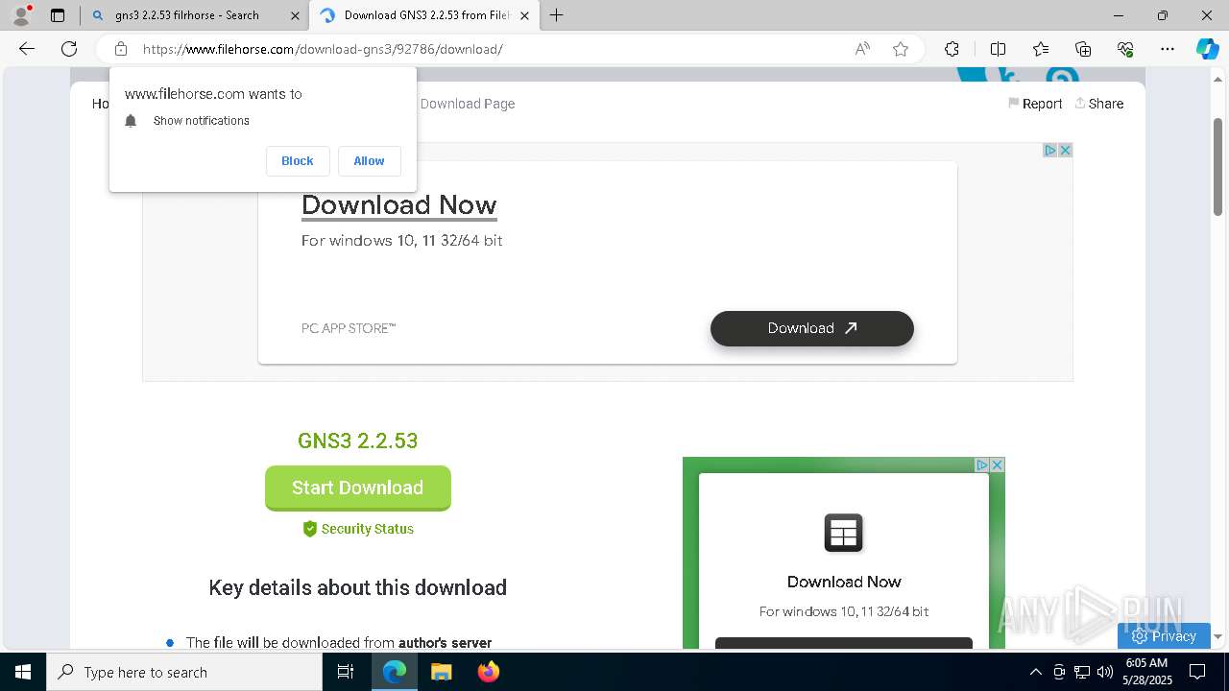This screenshot has width=1229, height=691.
Task: Toggle split screen view icon
Action: click(x=998, y=49)
